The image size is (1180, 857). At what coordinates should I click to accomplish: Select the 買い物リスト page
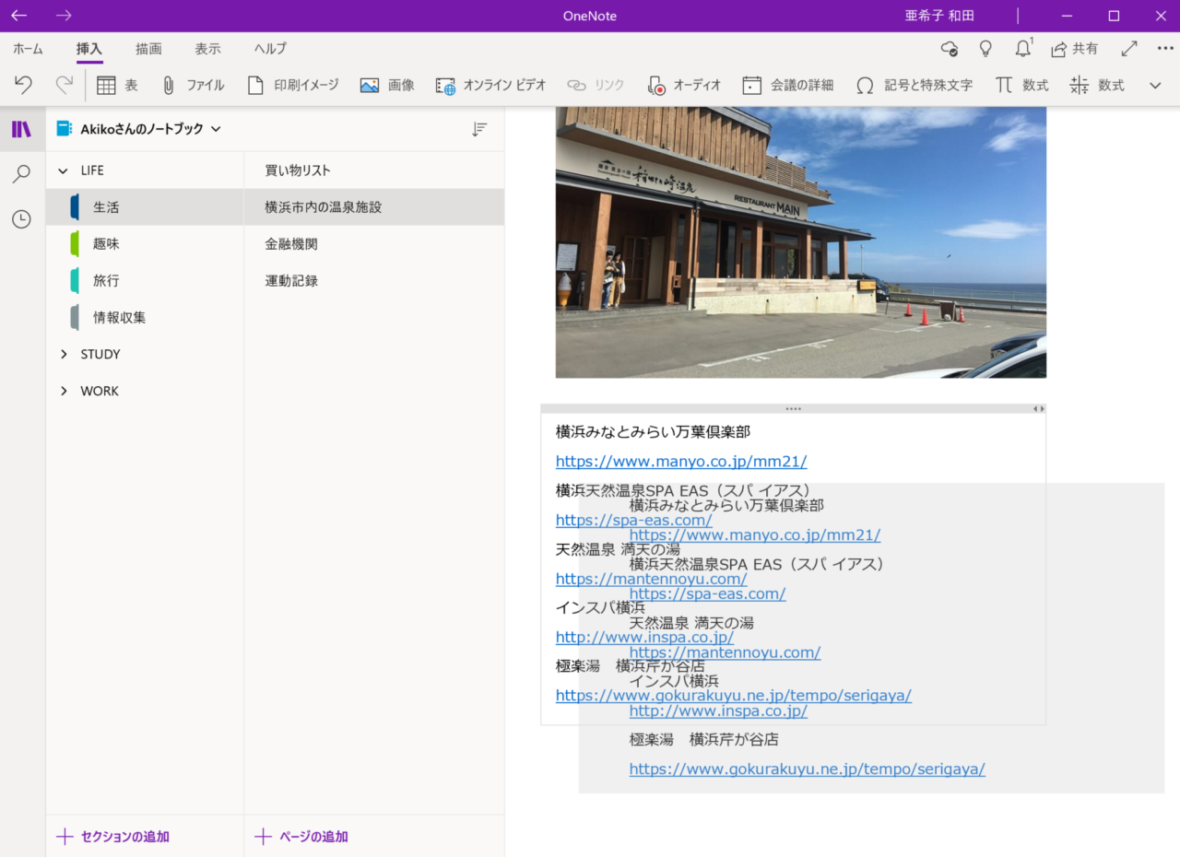click(298, 170)
